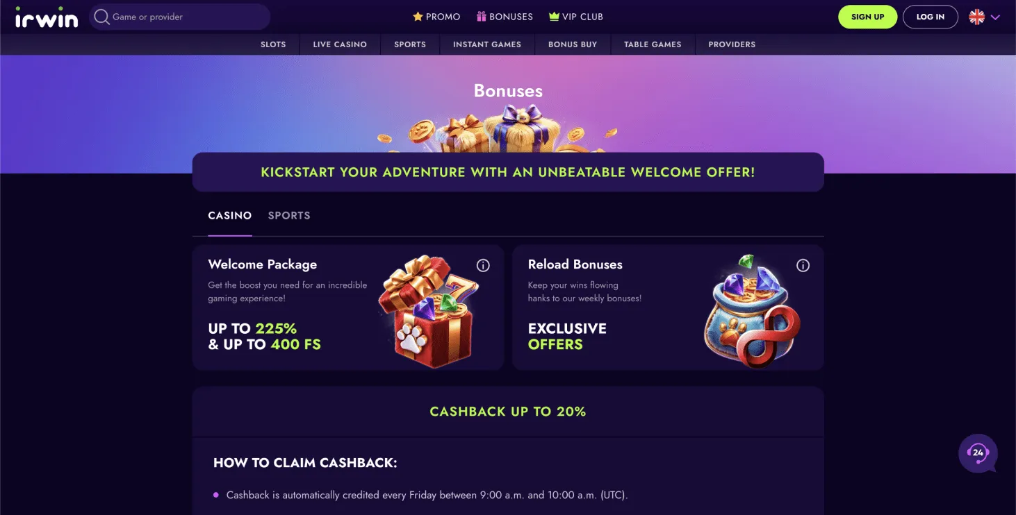
Task: Go to the PROVIDERS section
Action: [732, 44]
